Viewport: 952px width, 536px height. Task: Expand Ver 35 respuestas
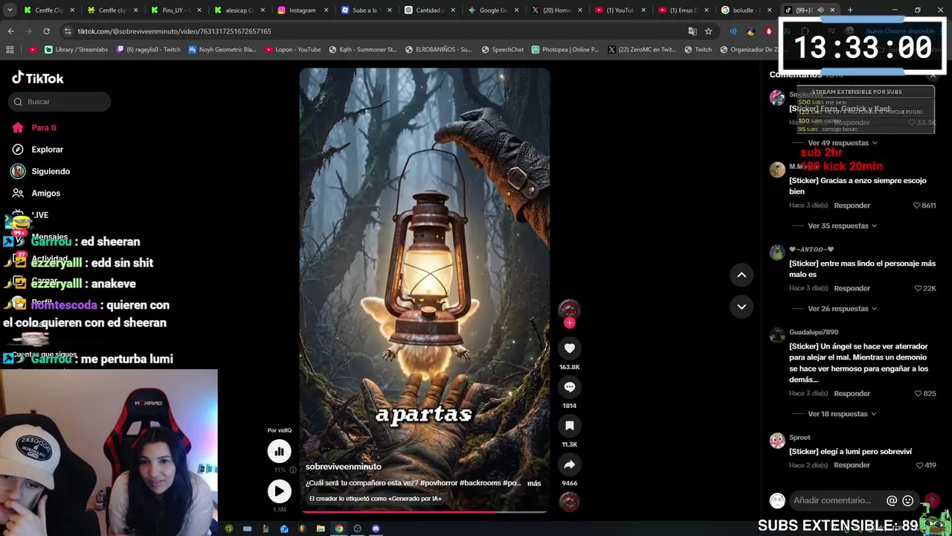[x=842, y=226]
